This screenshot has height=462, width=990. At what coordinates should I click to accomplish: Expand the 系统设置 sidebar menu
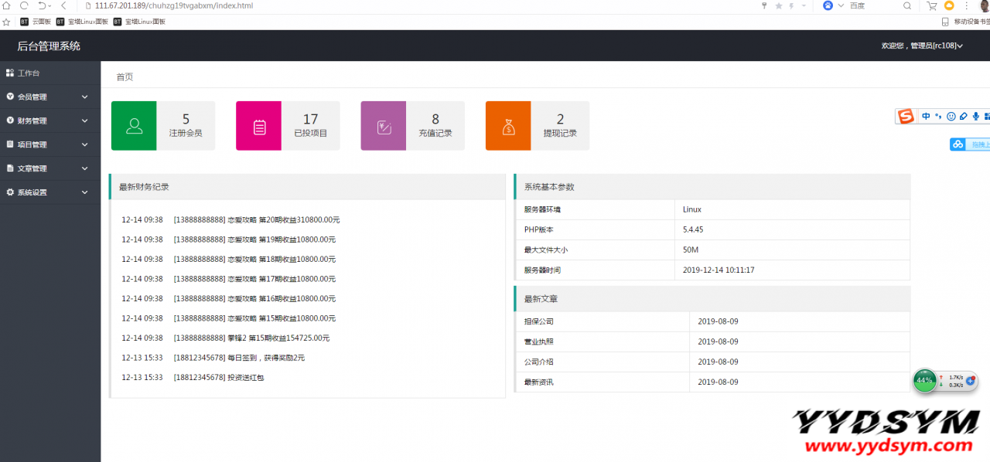click(x=49, y=192)
